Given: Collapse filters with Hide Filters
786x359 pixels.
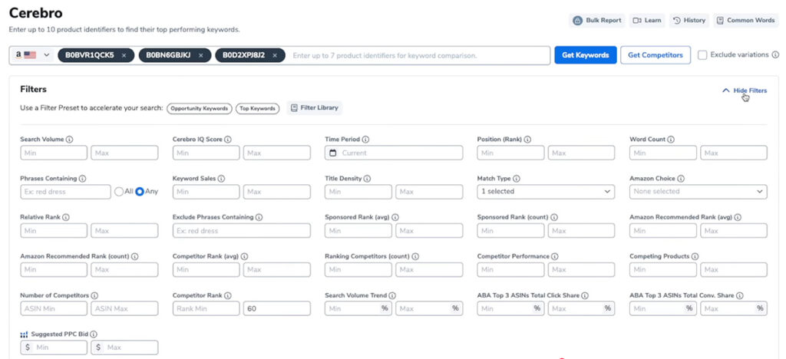Looking at the screenshot, I should (744, 91).
